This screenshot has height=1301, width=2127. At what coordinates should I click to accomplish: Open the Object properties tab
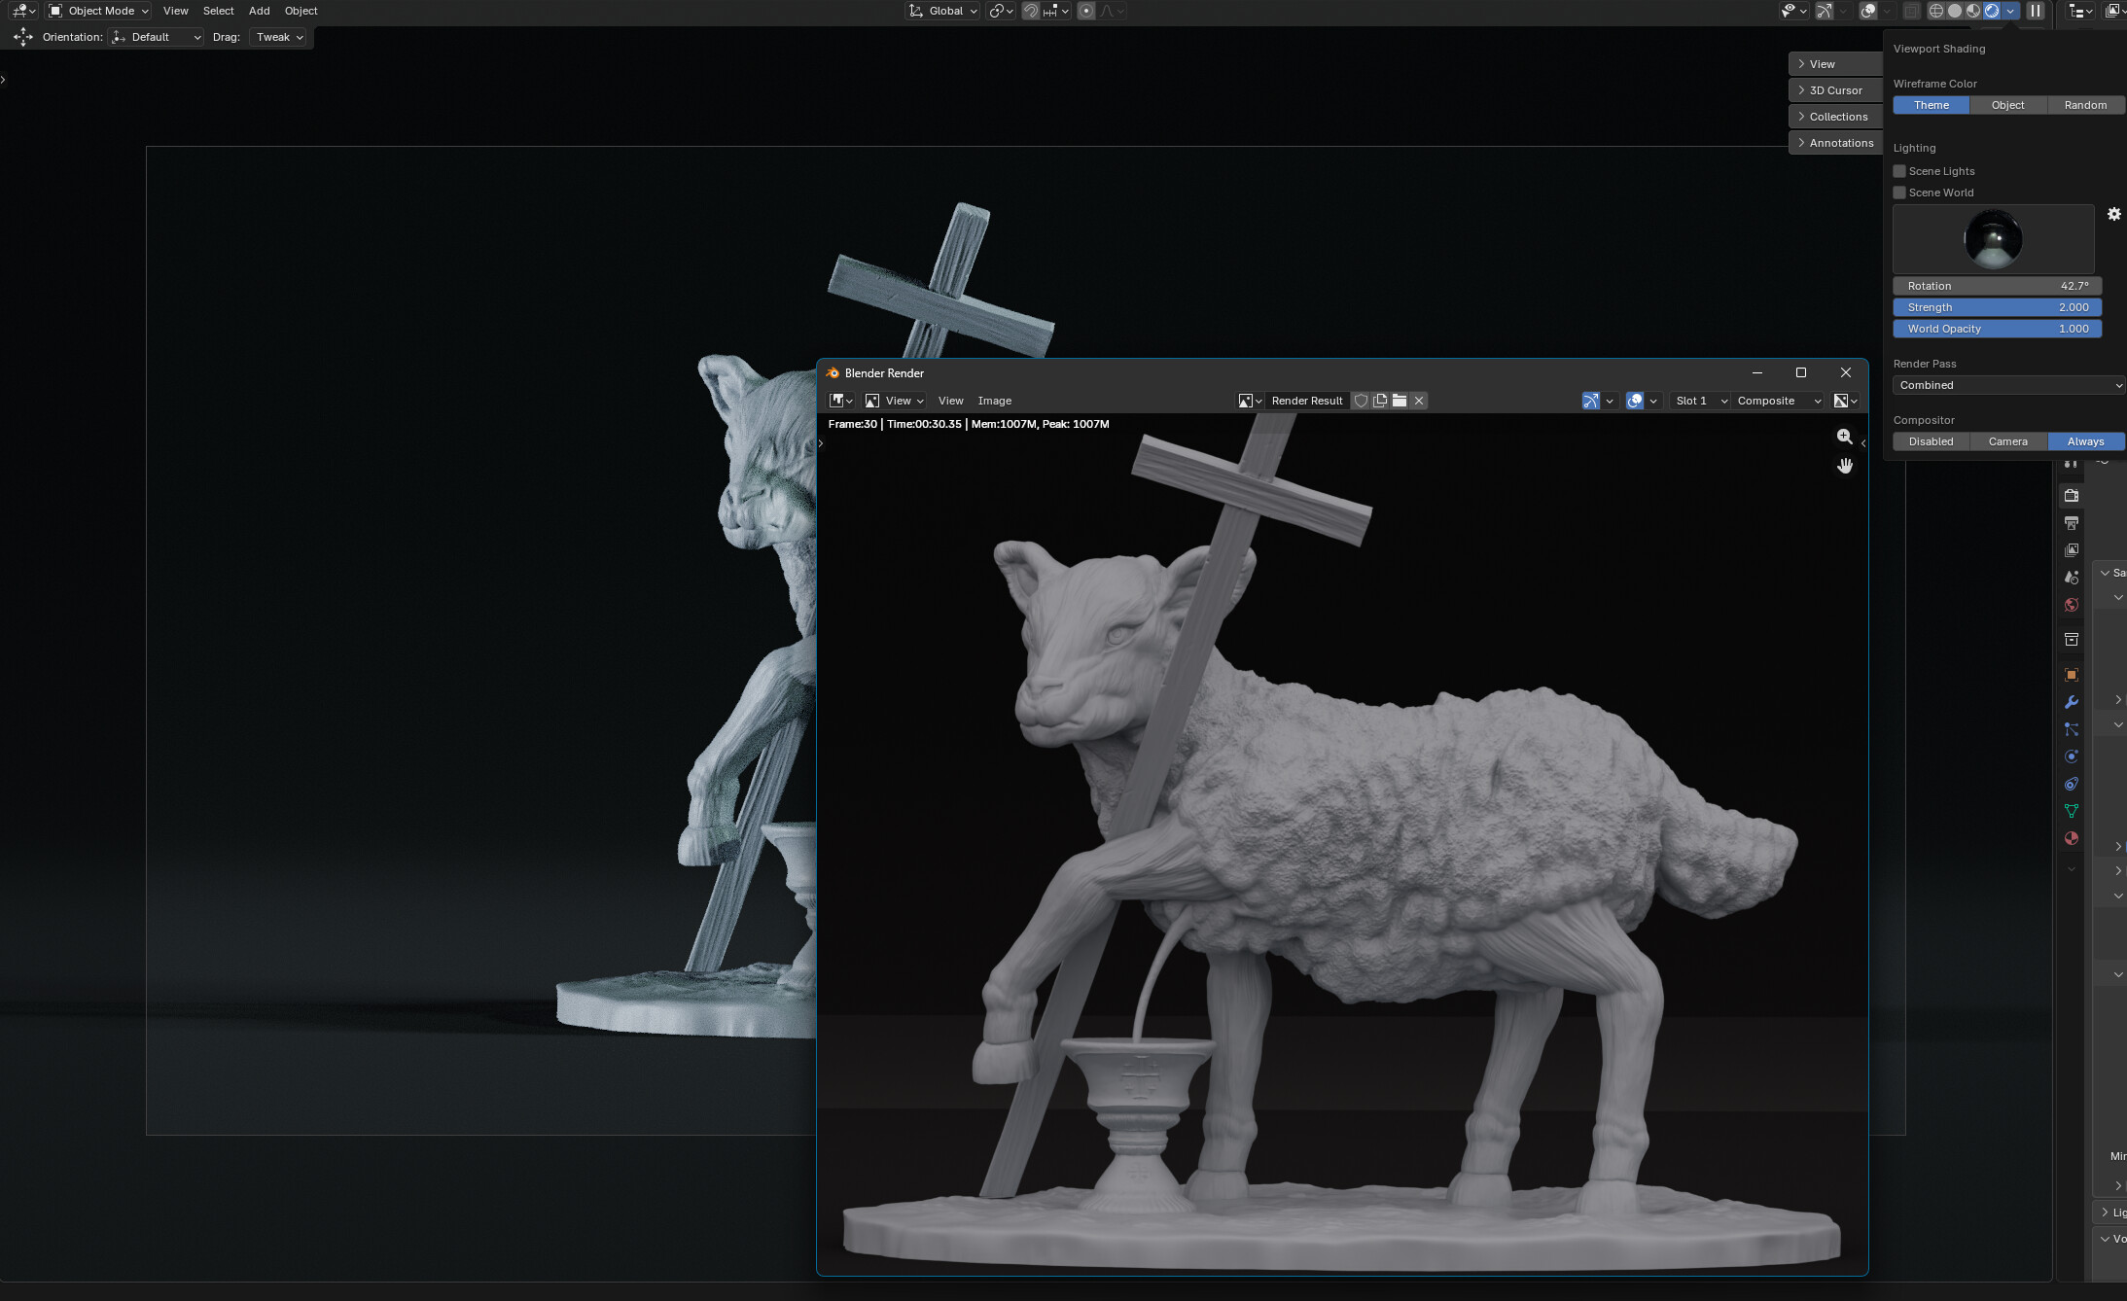point(2072,675)
